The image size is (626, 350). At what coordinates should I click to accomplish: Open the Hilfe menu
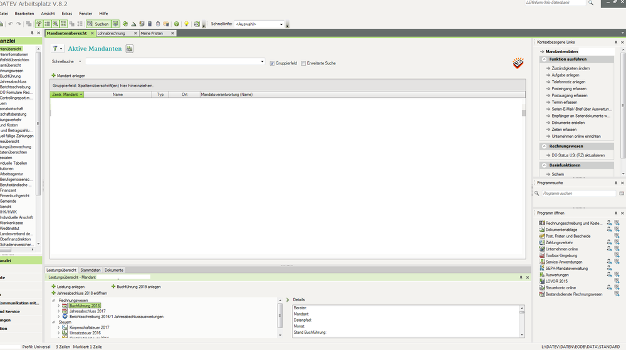point(103,14)
